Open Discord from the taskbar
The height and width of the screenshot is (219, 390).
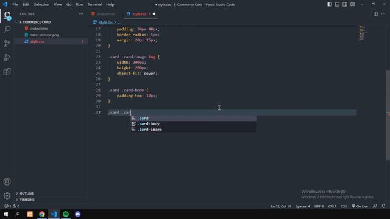click(x=77, y=214)
